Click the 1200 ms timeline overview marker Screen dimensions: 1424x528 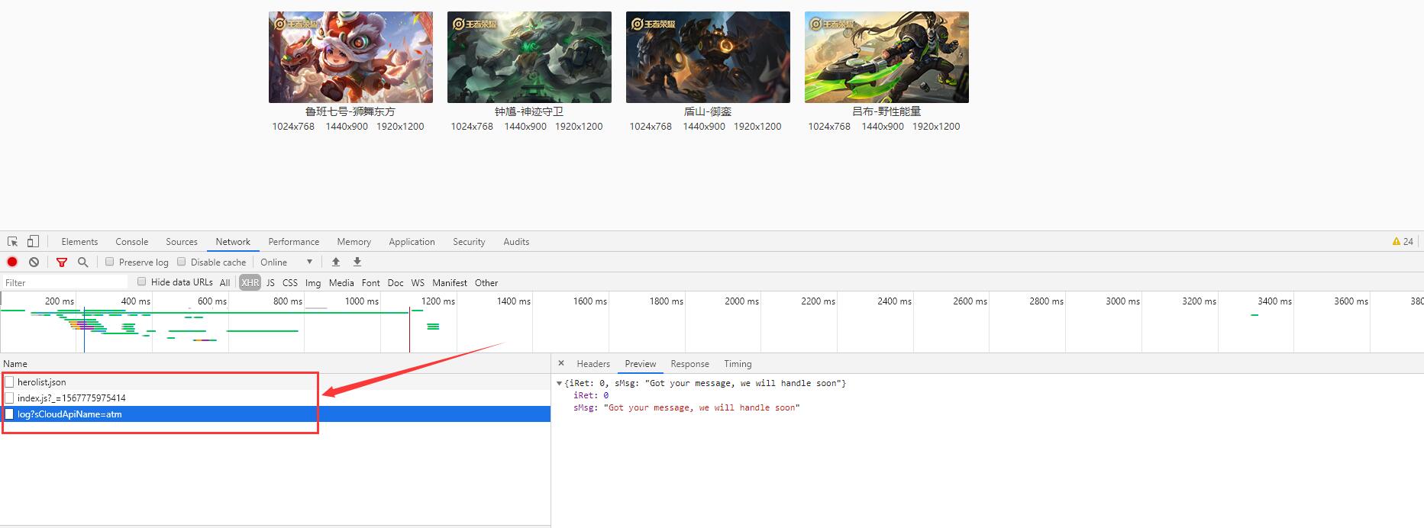pos(438,301)
